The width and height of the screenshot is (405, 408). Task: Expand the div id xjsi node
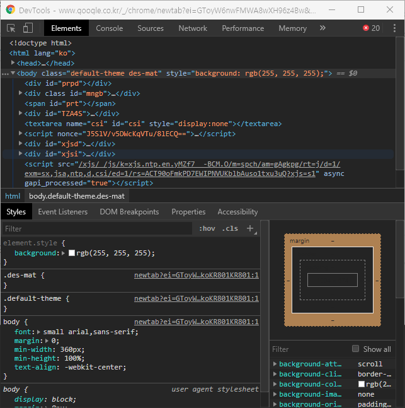click(x=20, y=153)
